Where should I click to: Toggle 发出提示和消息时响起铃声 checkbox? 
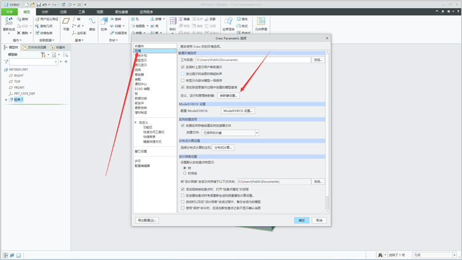coord(183,74)
